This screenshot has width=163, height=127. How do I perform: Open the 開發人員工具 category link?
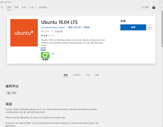(x=74, y=27)
